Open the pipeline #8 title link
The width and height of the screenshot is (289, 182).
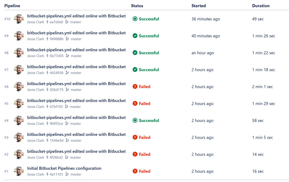76,50
